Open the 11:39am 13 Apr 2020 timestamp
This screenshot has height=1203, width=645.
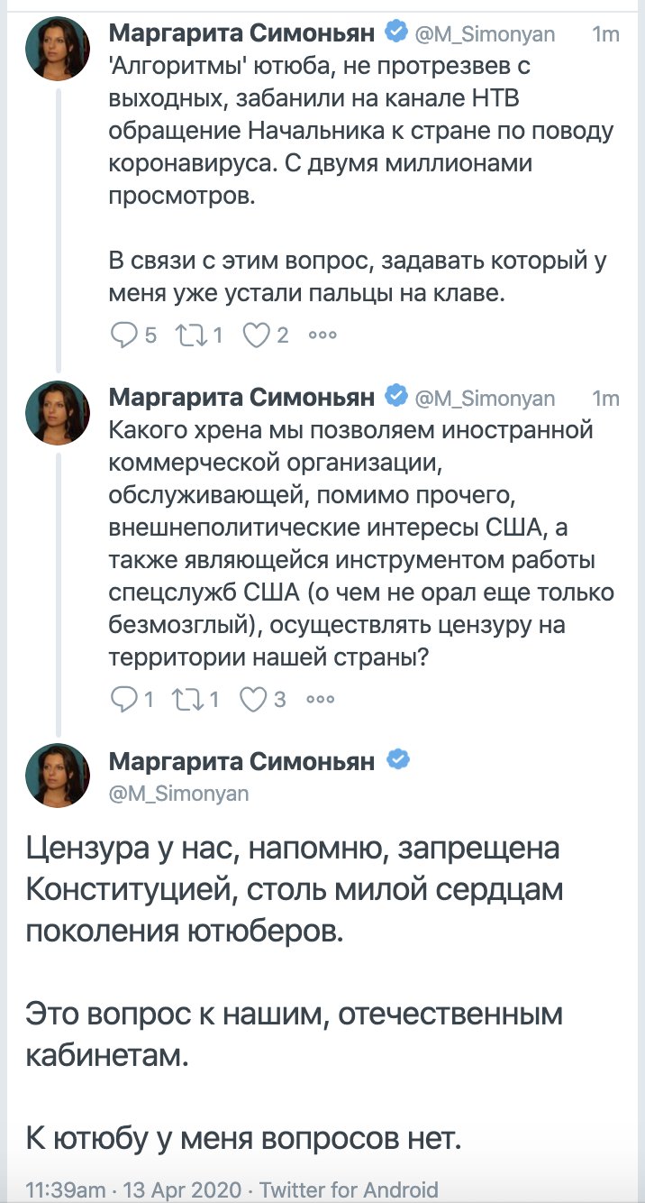coord(134,1189)
